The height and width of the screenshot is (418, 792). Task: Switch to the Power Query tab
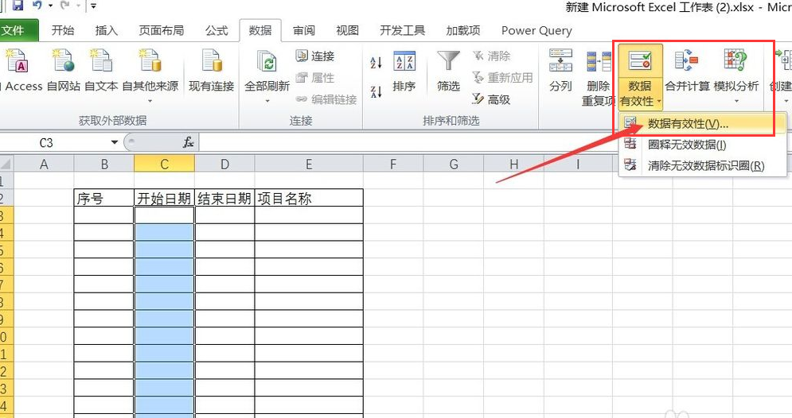pyautogui.click(x=536, y=31)
